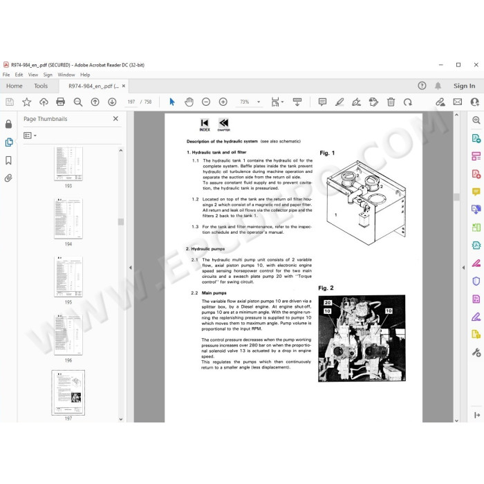Image resolution: width=484 pixels, height=484 pixels.
Task: Rotate the page clockwise
Action: (408, 102)
